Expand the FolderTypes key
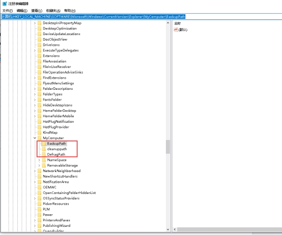The image size is (282, 235). pos(35,94)
